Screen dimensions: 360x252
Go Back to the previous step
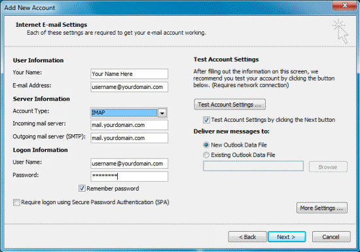[247, 237]
